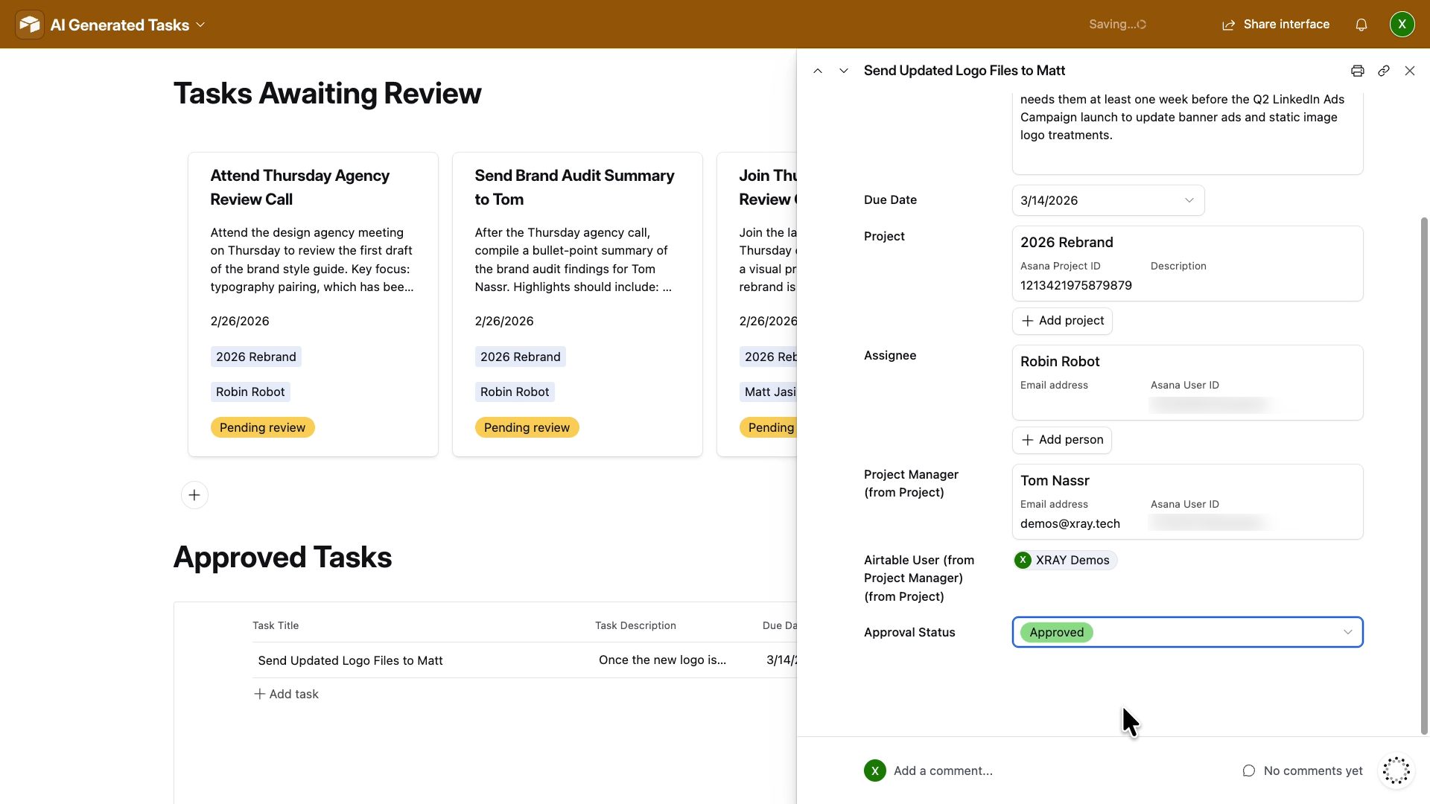
Task: Click the vertical scrollbar on the right
Action: point(1423,476)
